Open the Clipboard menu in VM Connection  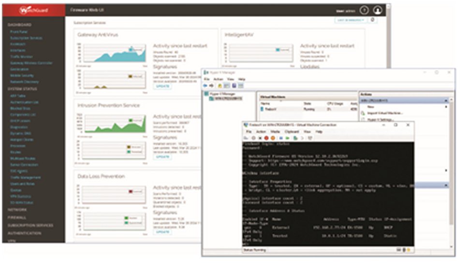click(292, 132)
